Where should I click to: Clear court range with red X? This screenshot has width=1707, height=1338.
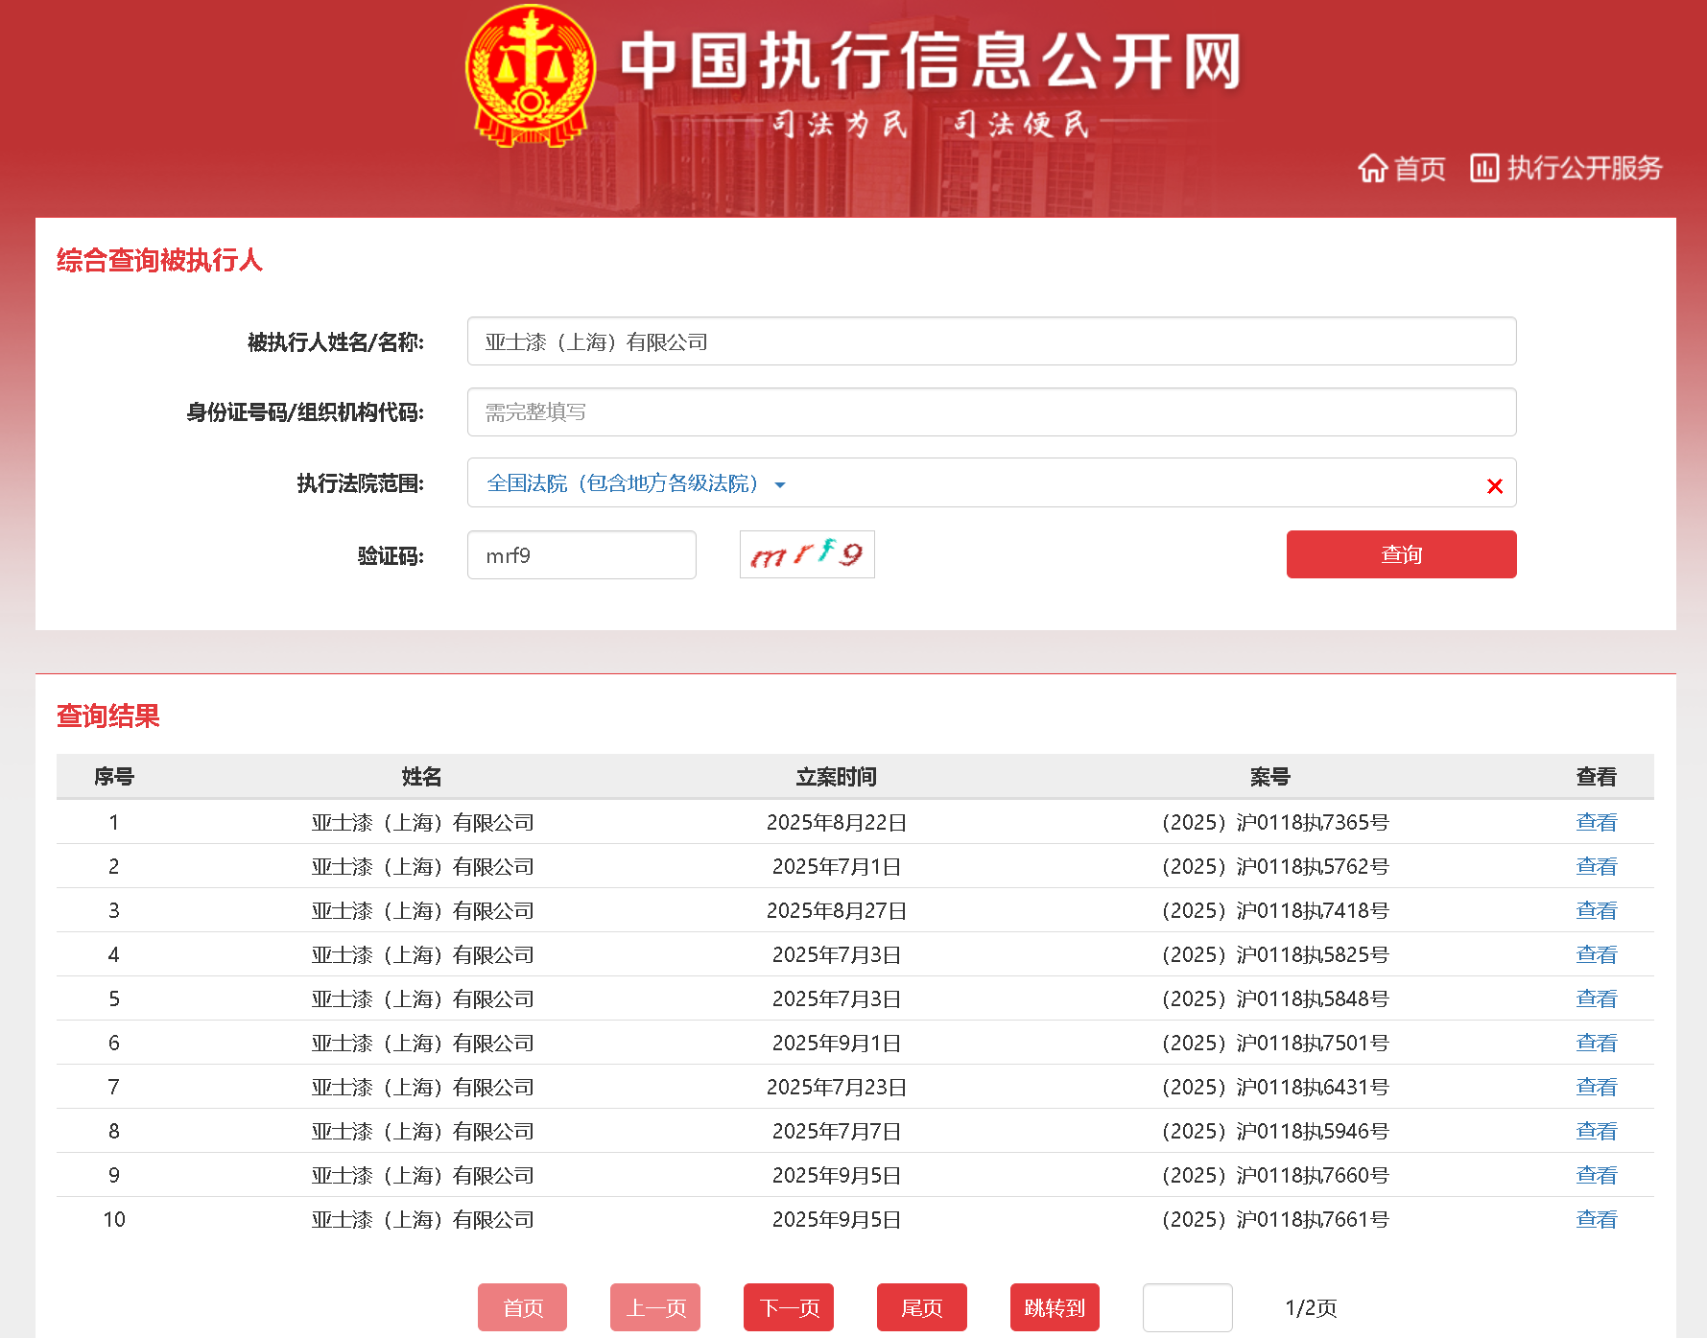click(1494, 485)
